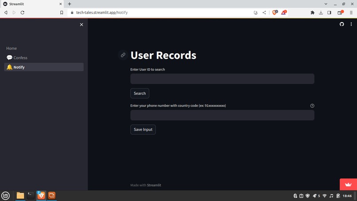Viewport: 357px width, 201px height.
Task: Open the Confess page in sidebar
Action: [44, 58]
